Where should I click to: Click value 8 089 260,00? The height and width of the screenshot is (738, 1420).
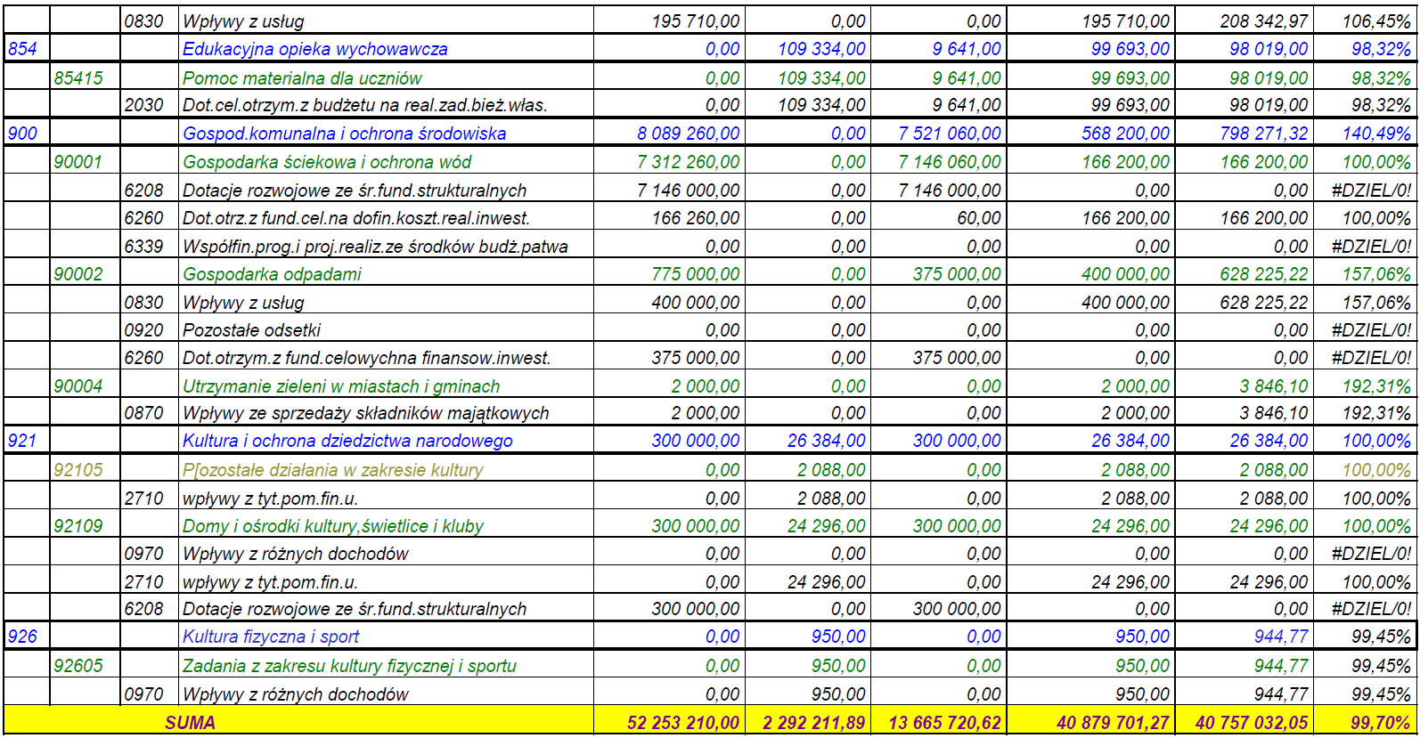click(689, 134)
